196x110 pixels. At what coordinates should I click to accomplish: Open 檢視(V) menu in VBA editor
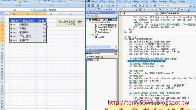pos(111,2)
